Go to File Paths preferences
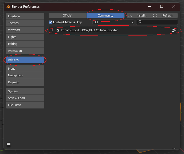184x154 pixels. click(25, 105)
